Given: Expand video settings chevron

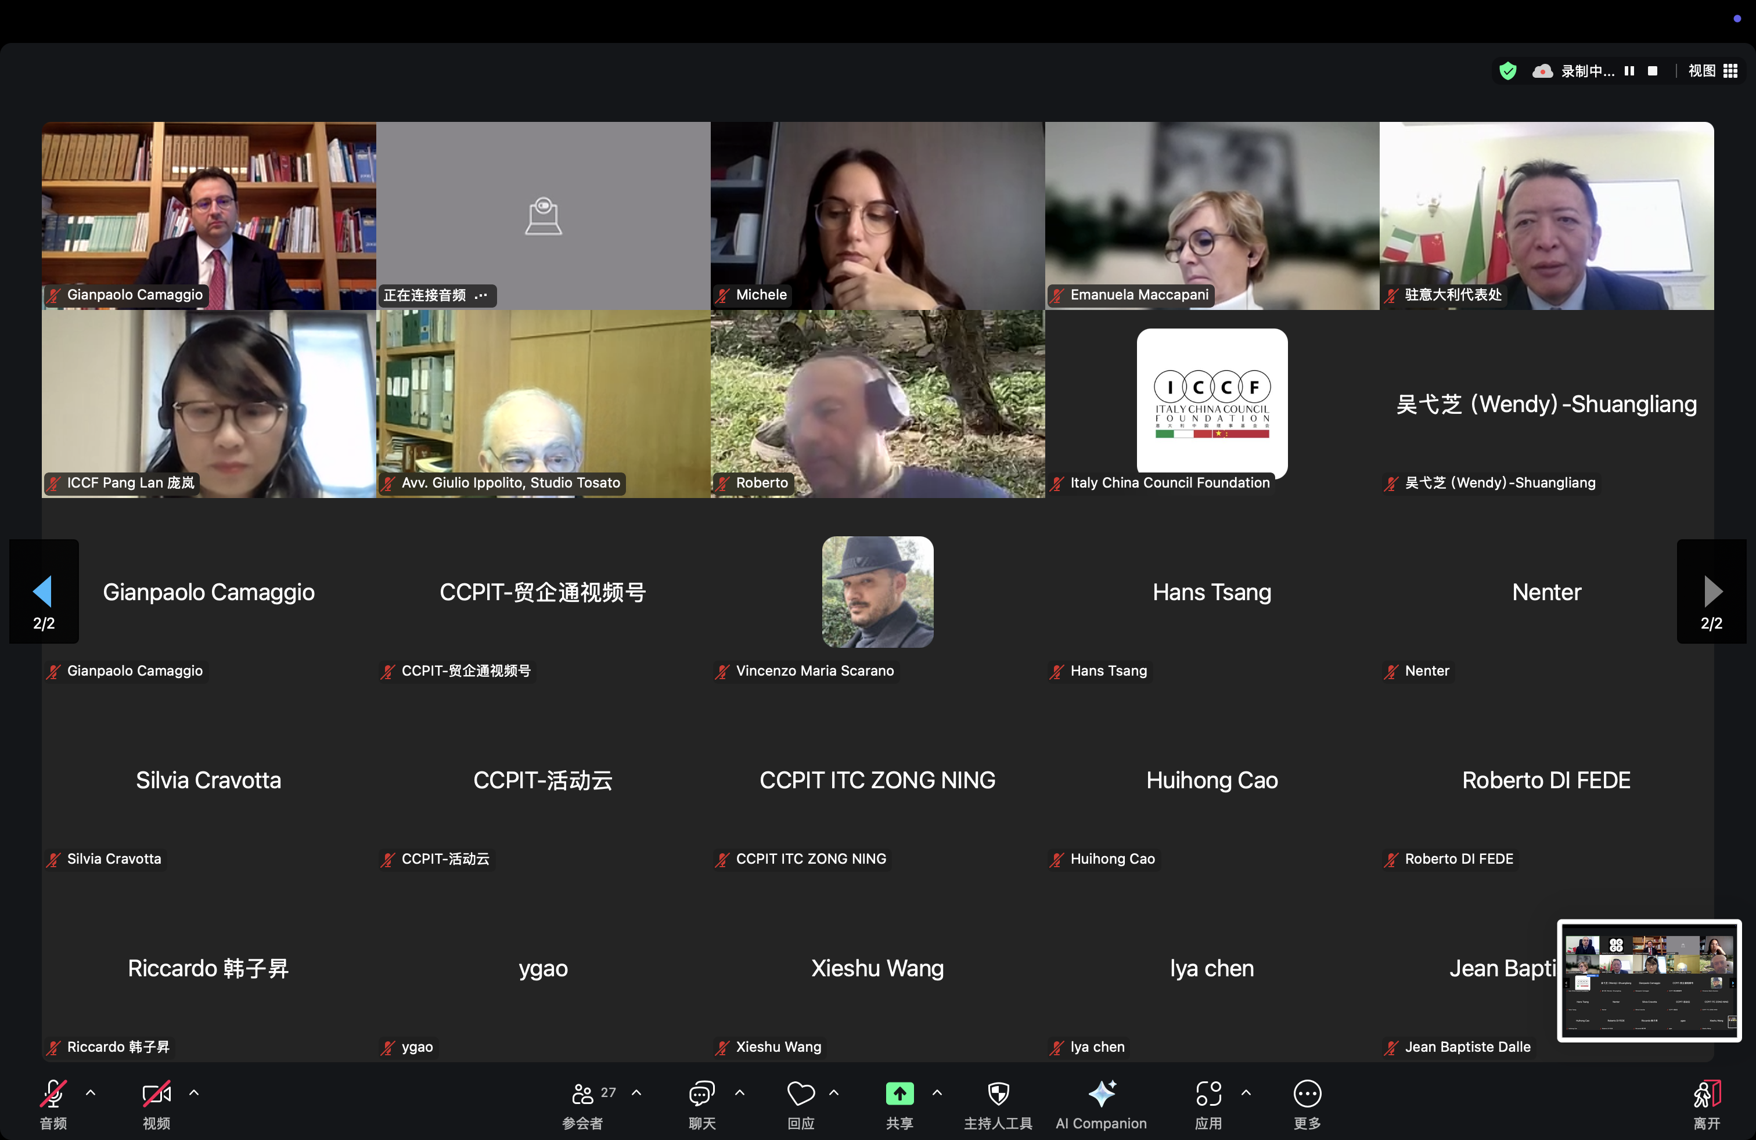Looking at the screenshot, I should coord(194,1092).
